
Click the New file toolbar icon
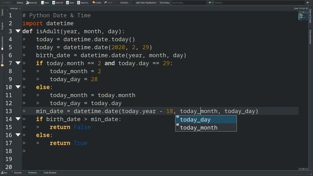coord(43,2)
